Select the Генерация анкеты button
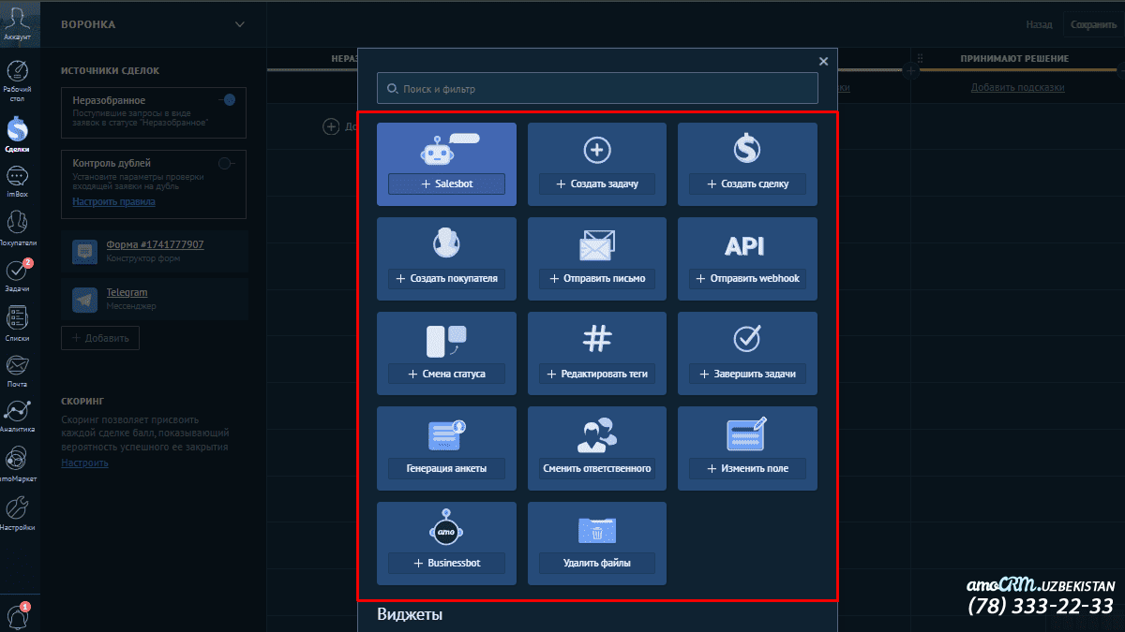The height and width of the screenshot is (632, 1125). (447, 468)
